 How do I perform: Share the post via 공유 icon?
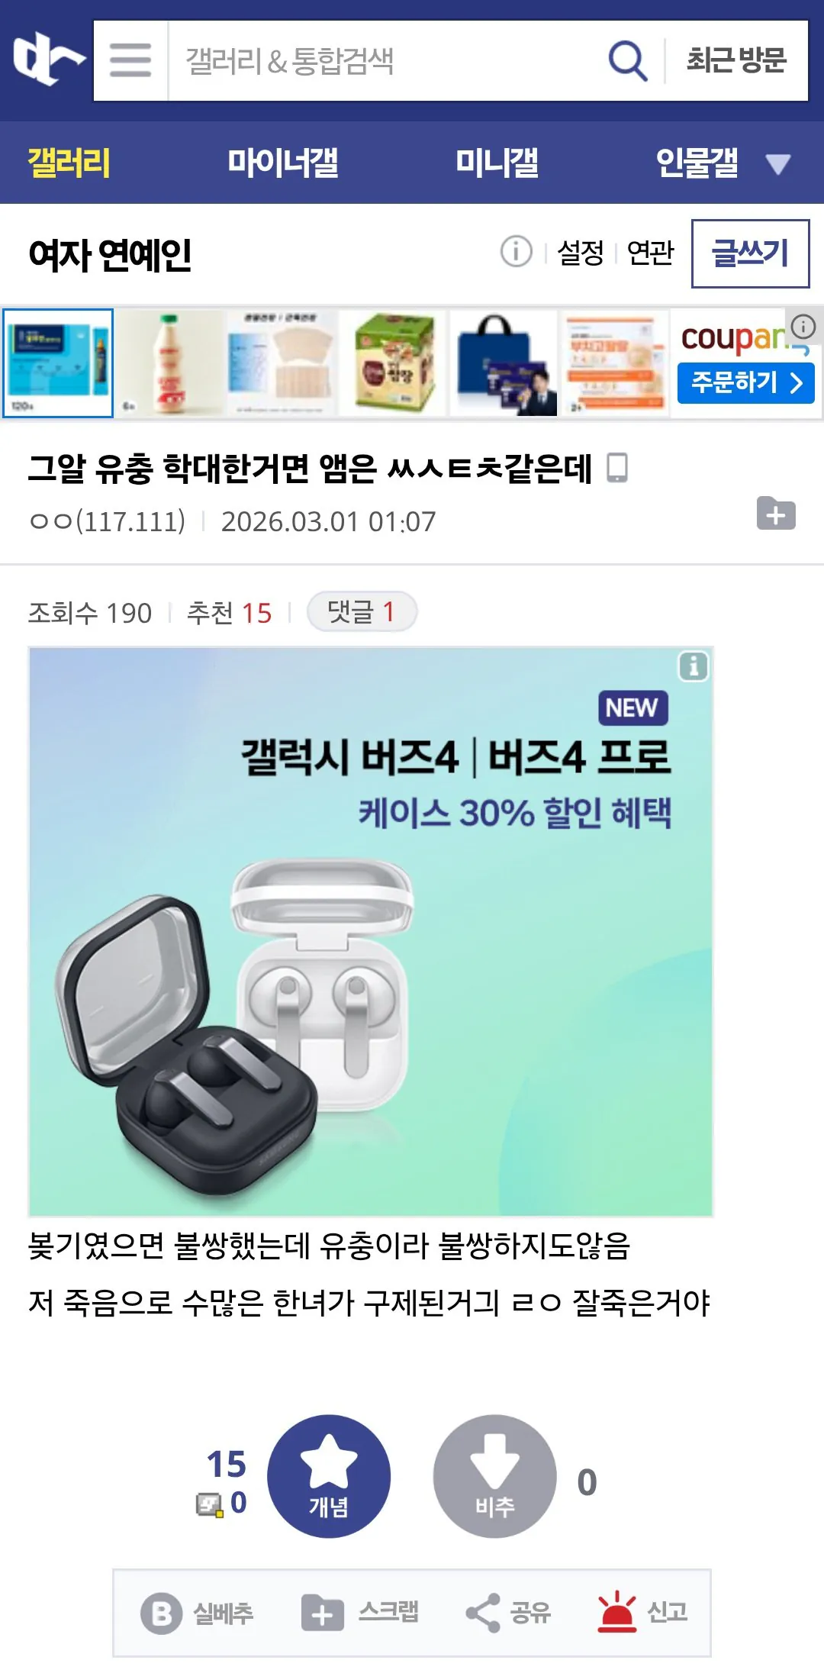pyautogui.click(x=508, y=1612)
